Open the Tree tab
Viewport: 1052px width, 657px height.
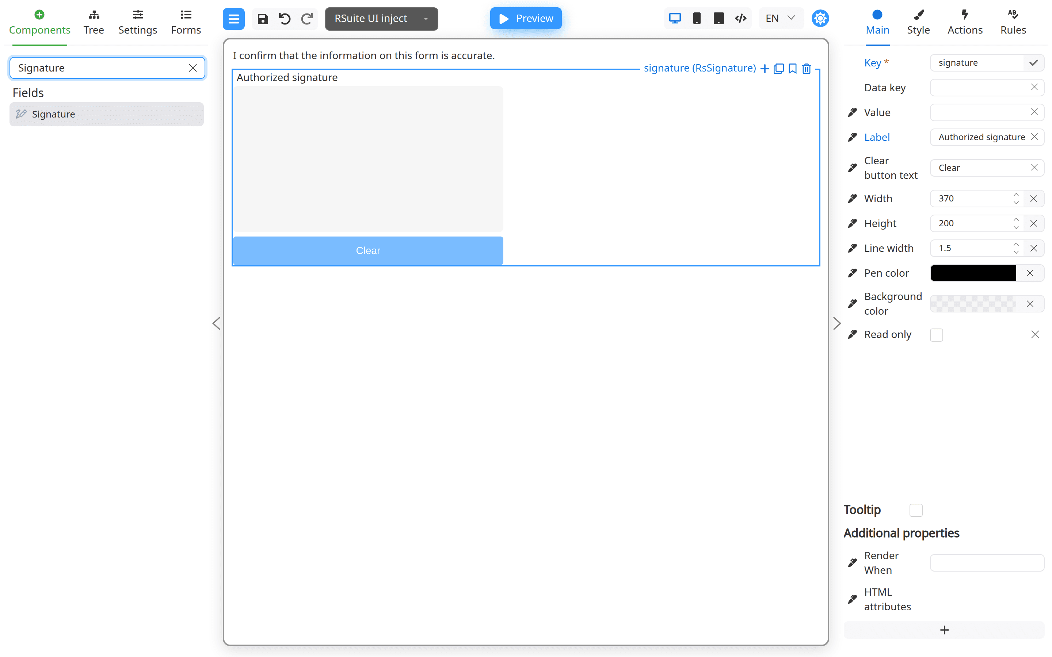pos(94,23)
